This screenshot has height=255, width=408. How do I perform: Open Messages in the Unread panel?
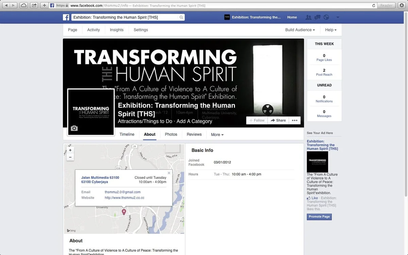click(324, 114)
